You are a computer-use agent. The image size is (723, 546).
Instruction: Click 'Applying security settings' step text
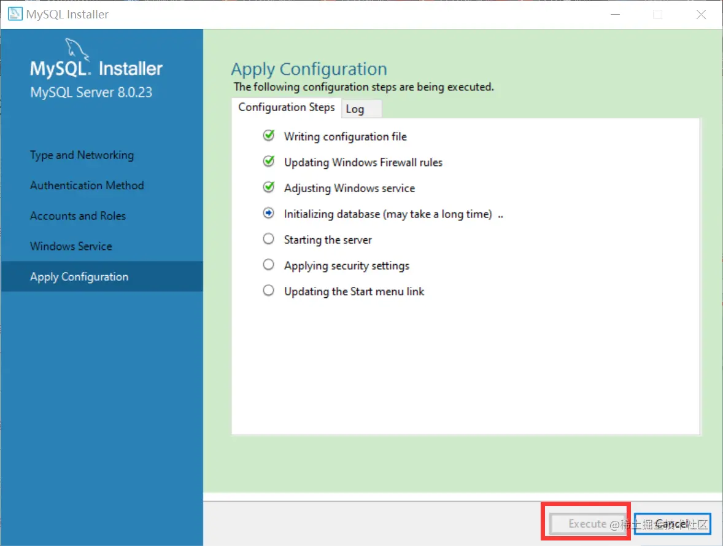347,266
